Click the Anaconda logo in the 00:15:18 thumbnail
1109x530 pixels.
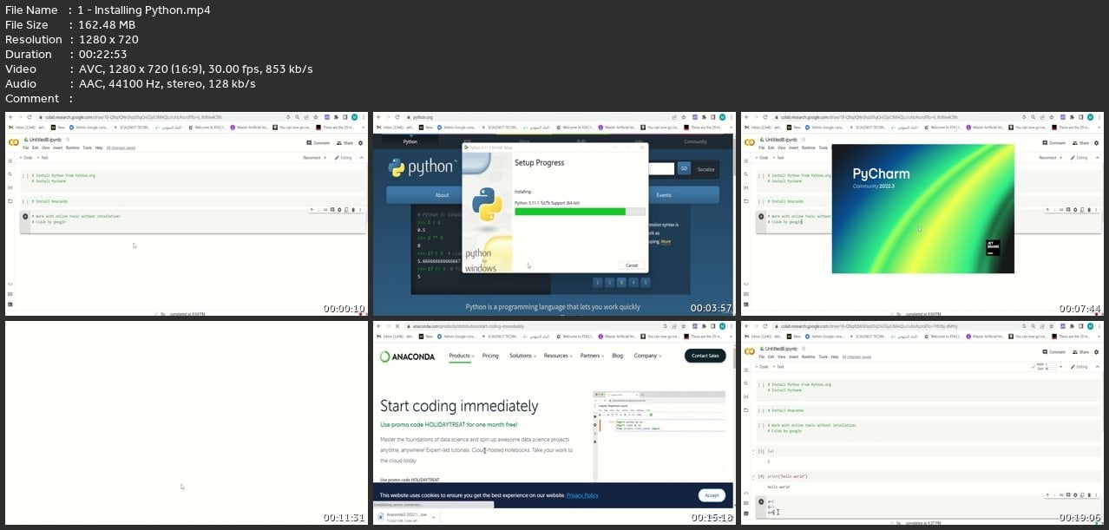coord(407,357)
